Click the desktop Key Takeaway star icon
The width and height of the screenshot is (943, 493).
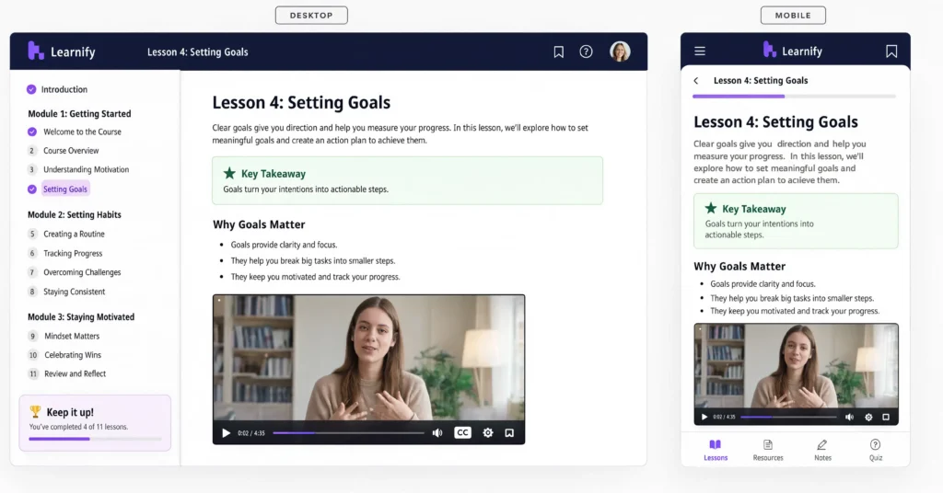(x=229, y=174)
